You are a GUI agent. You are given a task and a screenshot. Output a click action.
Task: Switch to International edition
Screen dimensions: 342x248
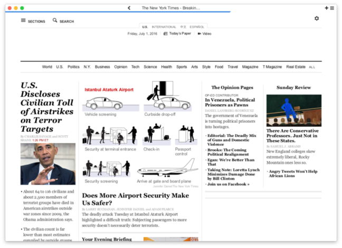(x=164, y=27)
